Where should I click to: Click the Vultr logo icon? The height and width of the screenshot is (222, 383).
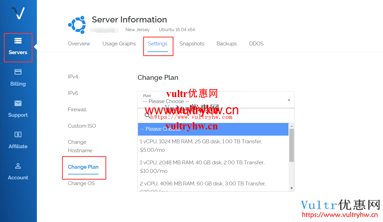tap(18, 13)
